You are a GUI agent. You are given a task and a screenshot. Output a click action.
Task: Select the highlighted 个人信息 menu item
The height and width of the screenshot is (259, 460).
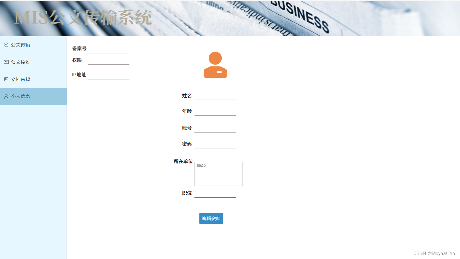(x=21, y=96)
